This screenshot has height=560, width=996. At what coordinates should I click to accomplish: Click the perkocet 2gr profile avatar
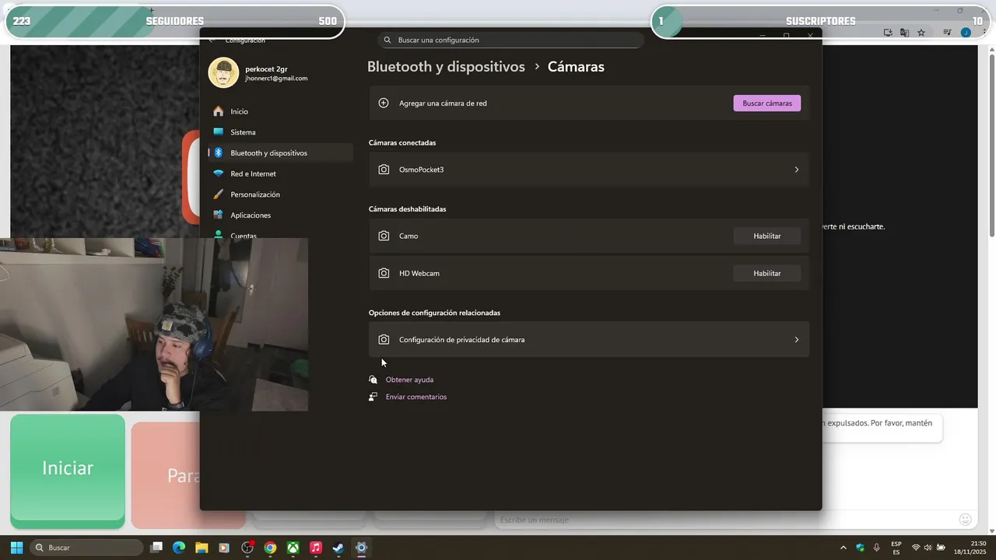(223, 73)
